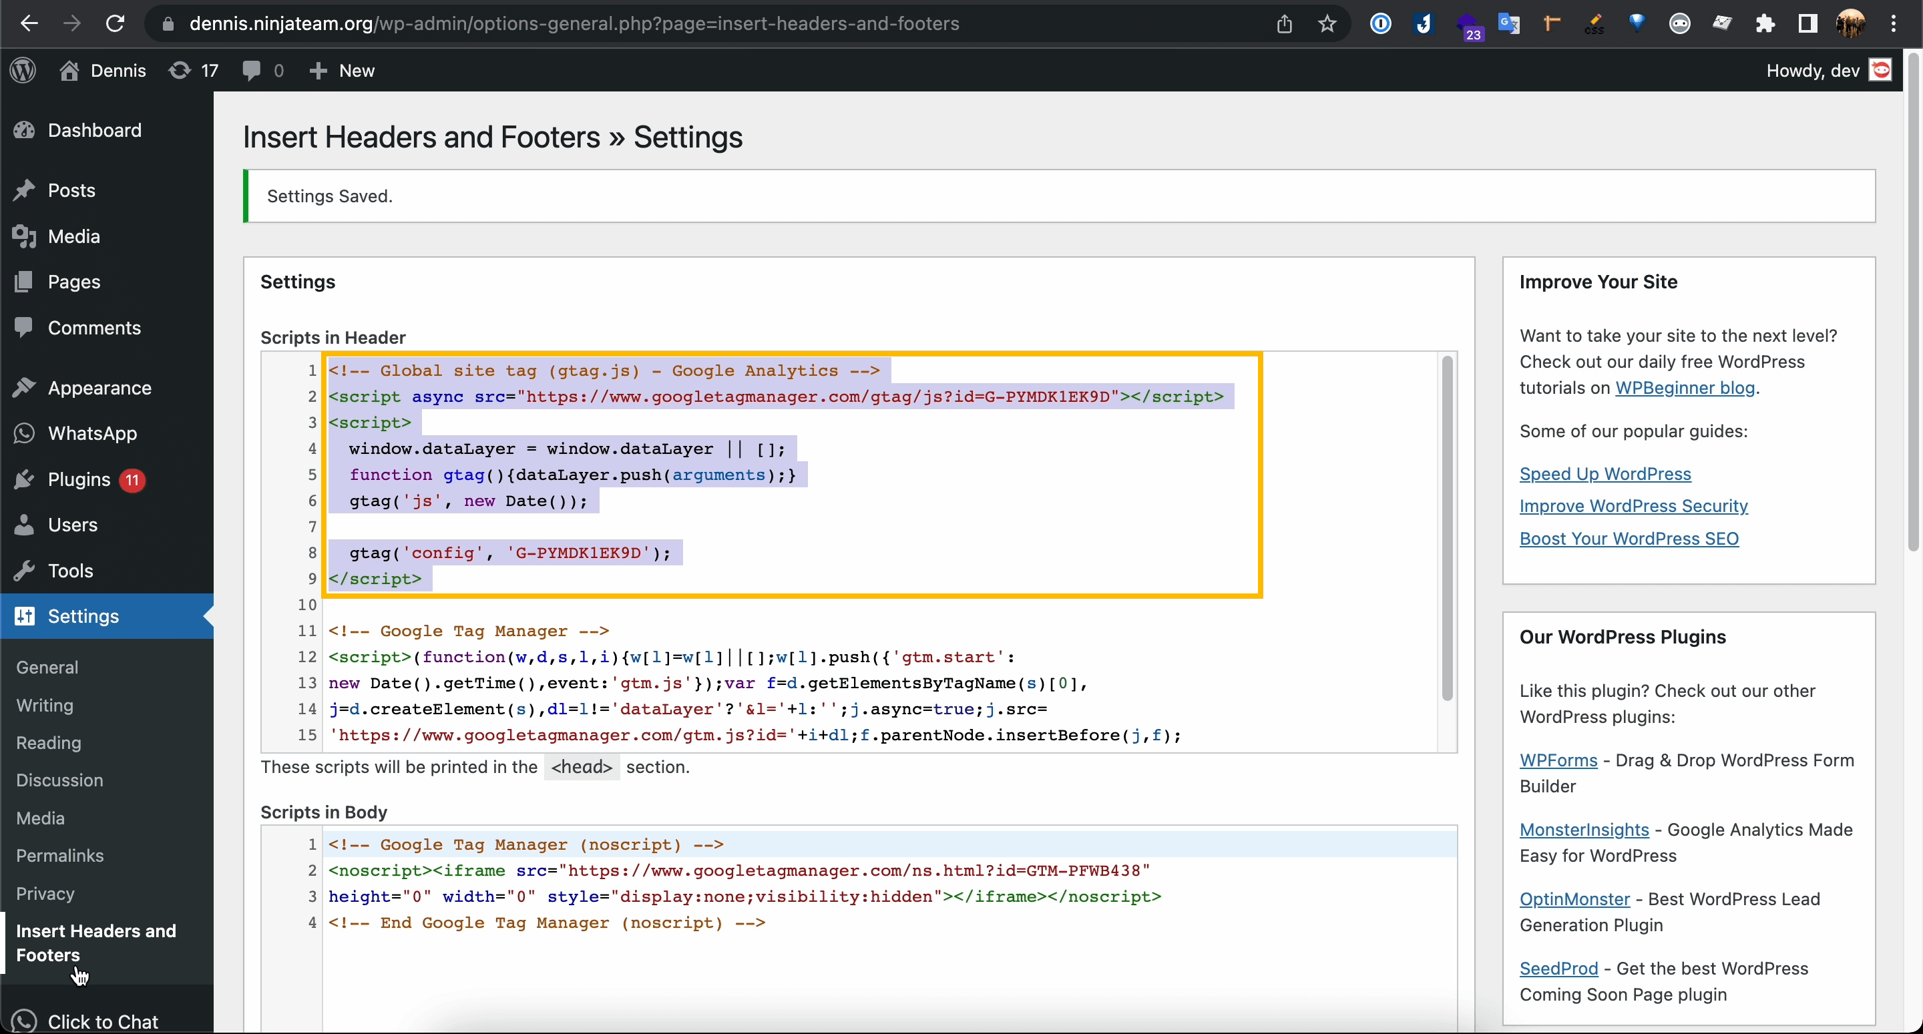
Task: Open Boost Your WordPress SEO guide
Action: [x=1629, y=539]
